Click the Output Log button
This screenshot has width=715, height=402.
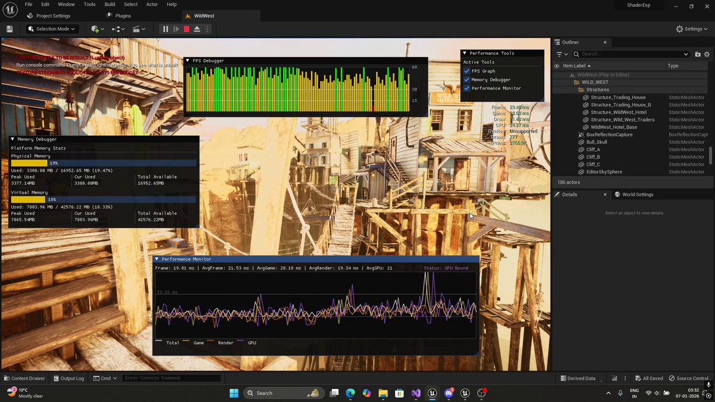[69, 378]
